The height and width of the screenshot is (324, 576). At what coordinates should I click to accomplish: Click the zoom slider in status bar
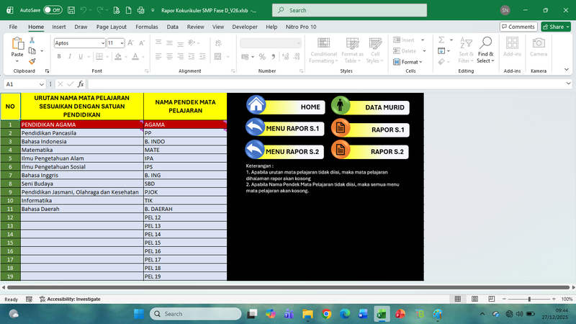tap(529, 299)
